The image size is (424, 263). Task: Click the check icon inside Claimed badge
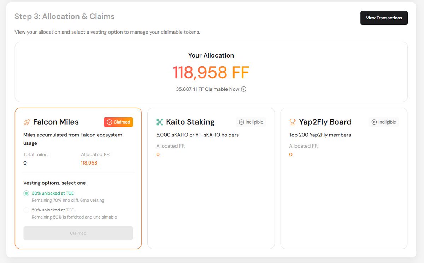pos(110,122)
